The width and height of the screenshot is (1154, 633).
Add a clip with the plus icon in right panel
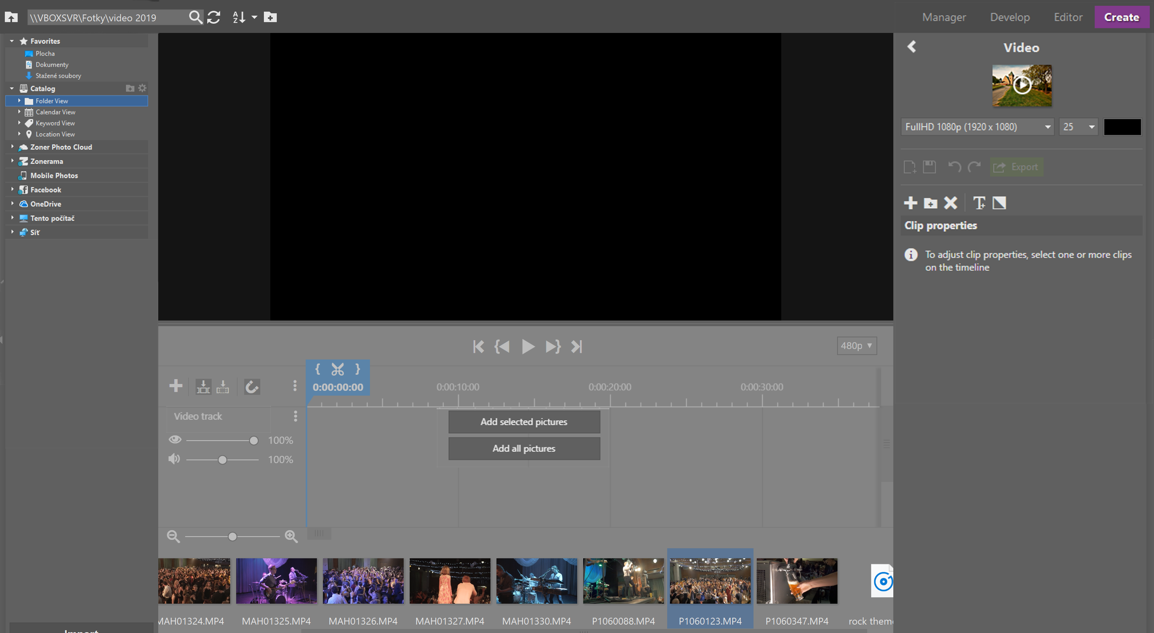pyautogui.click(x=910, y=203)
